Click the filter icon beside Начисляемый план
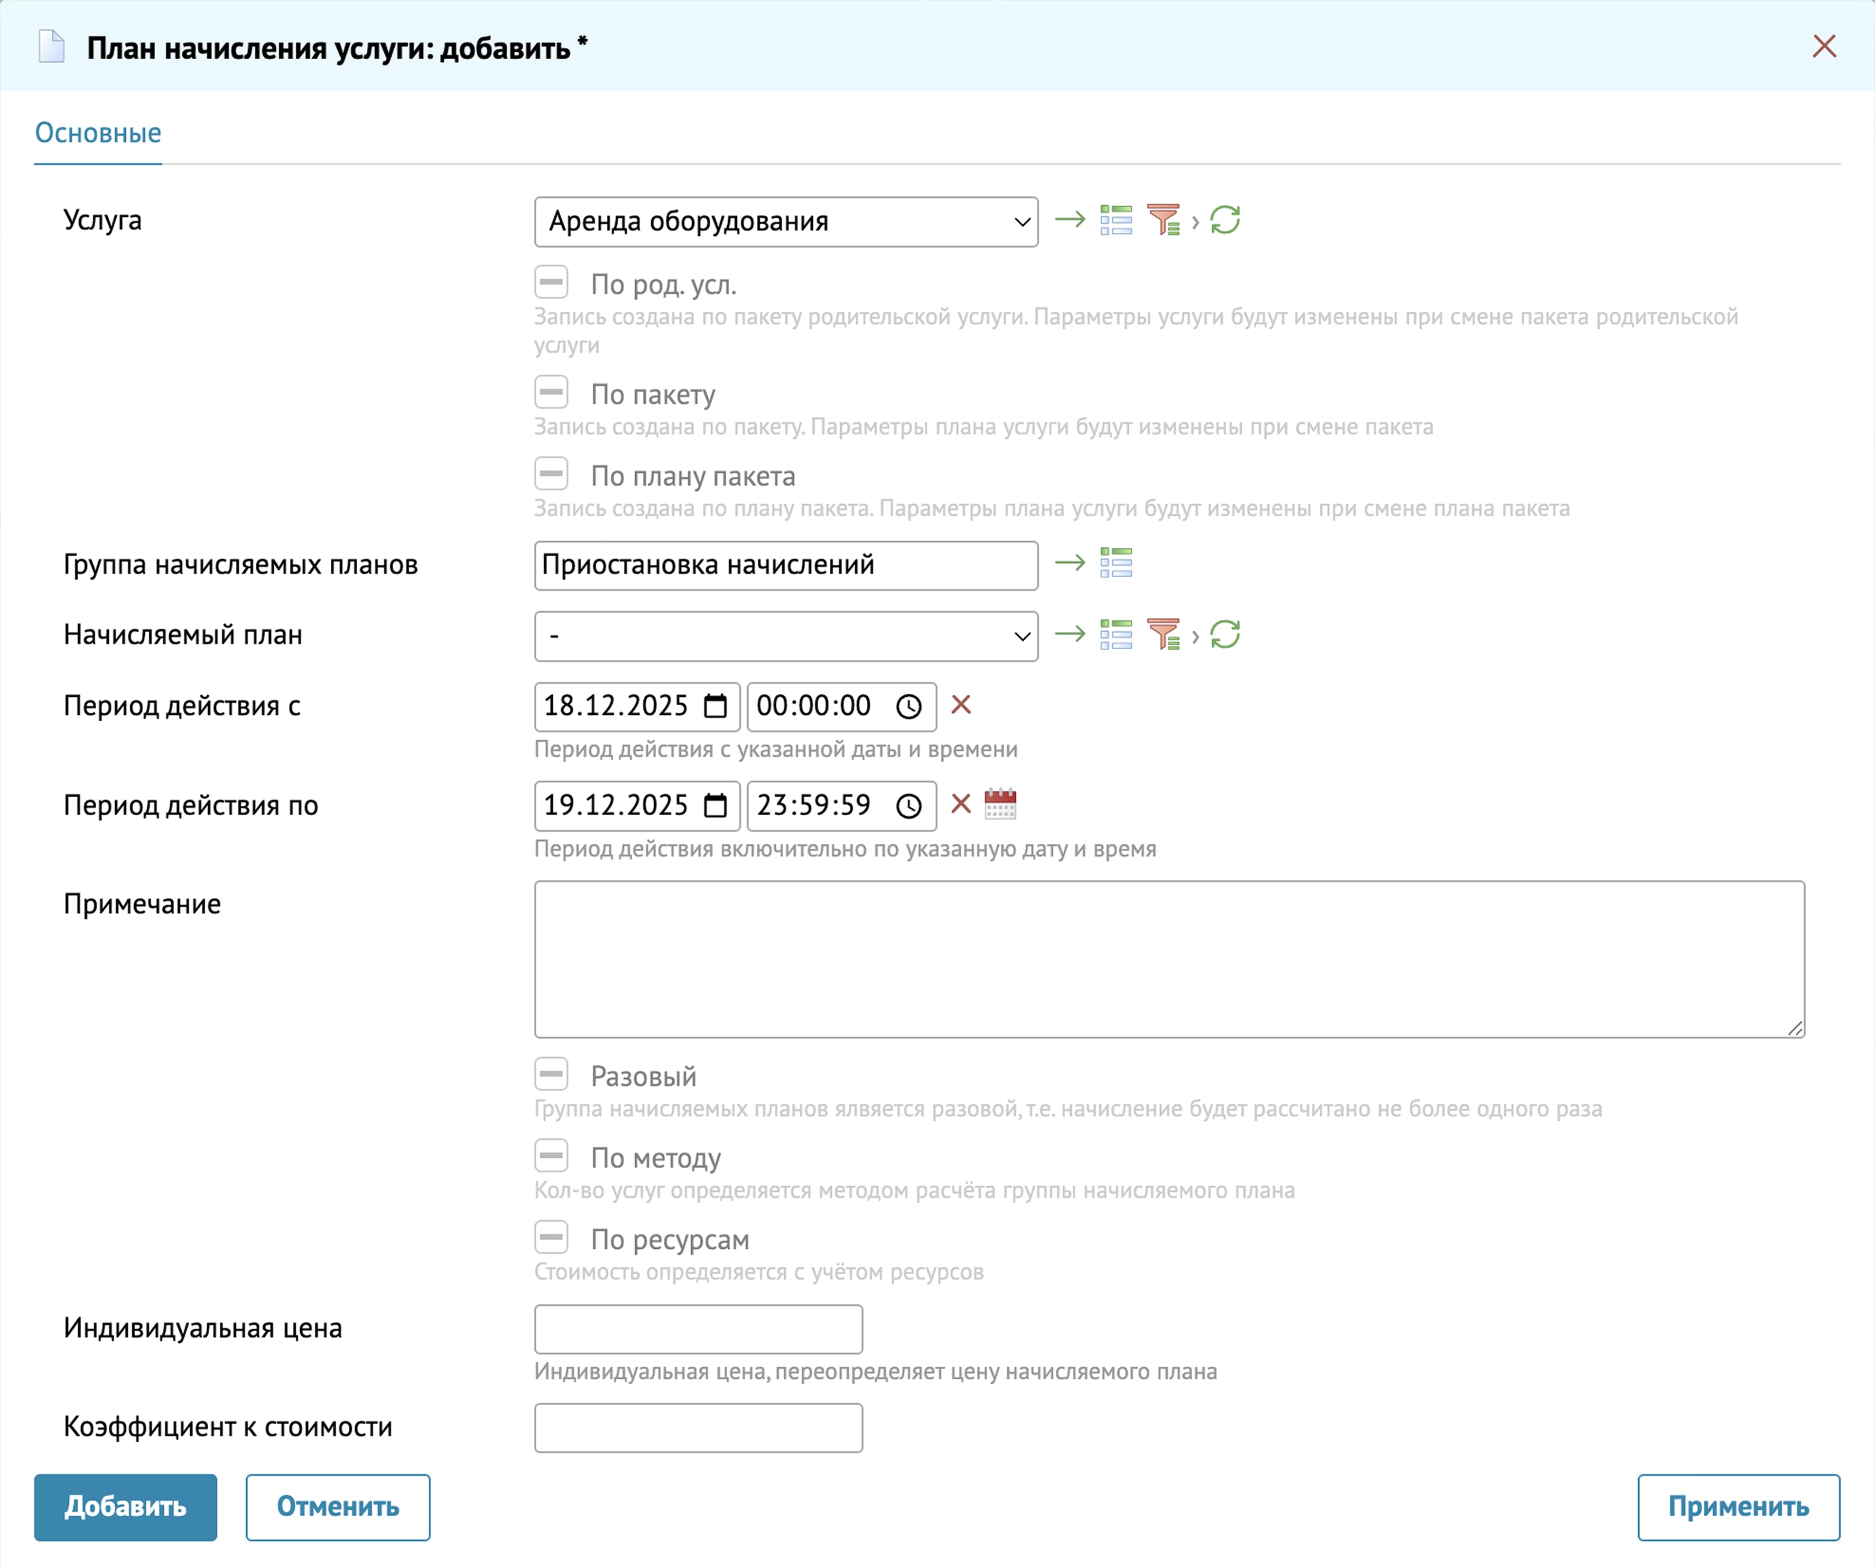This screenshot has height=1567, width=1875. [1163, 635]
